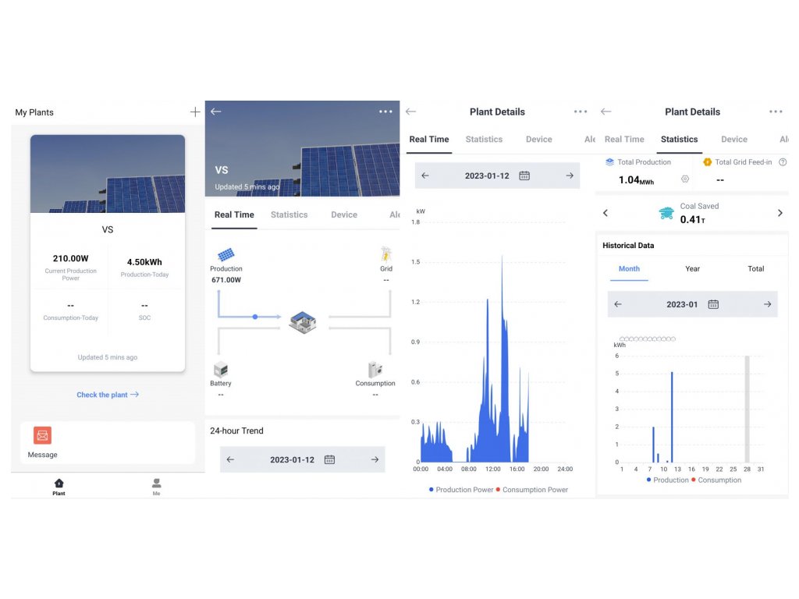Tap the 210.00W current production value
799x599 pixels.
(71, 258)
